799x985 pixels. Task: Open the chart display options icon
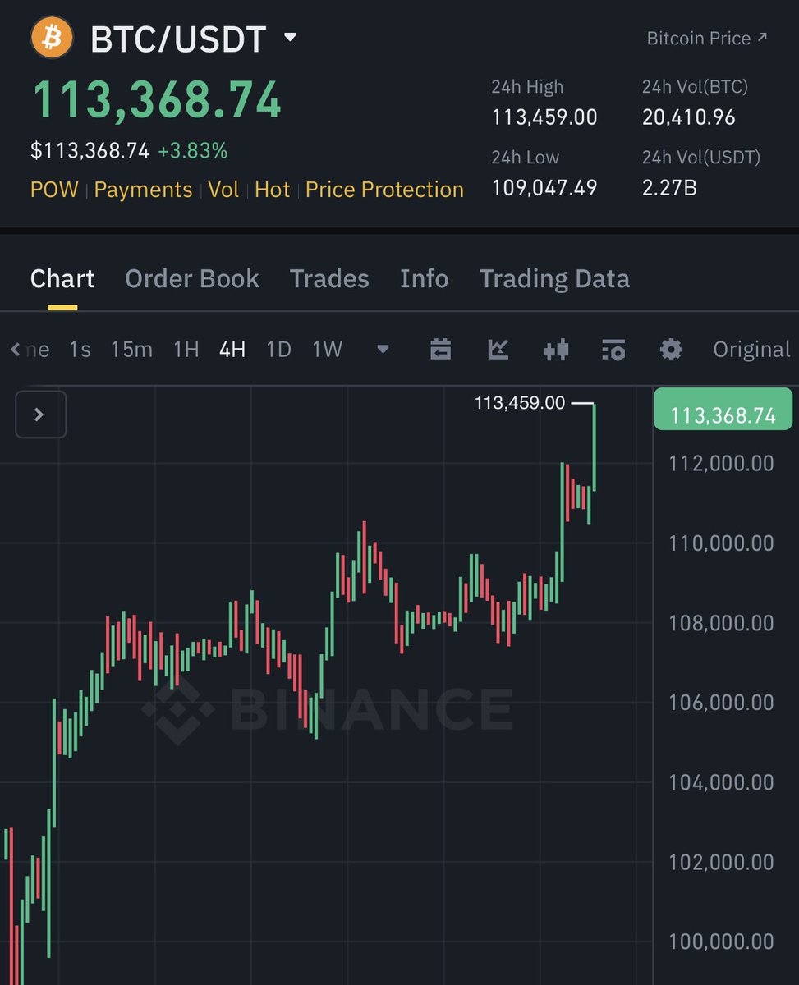(613, 350)
